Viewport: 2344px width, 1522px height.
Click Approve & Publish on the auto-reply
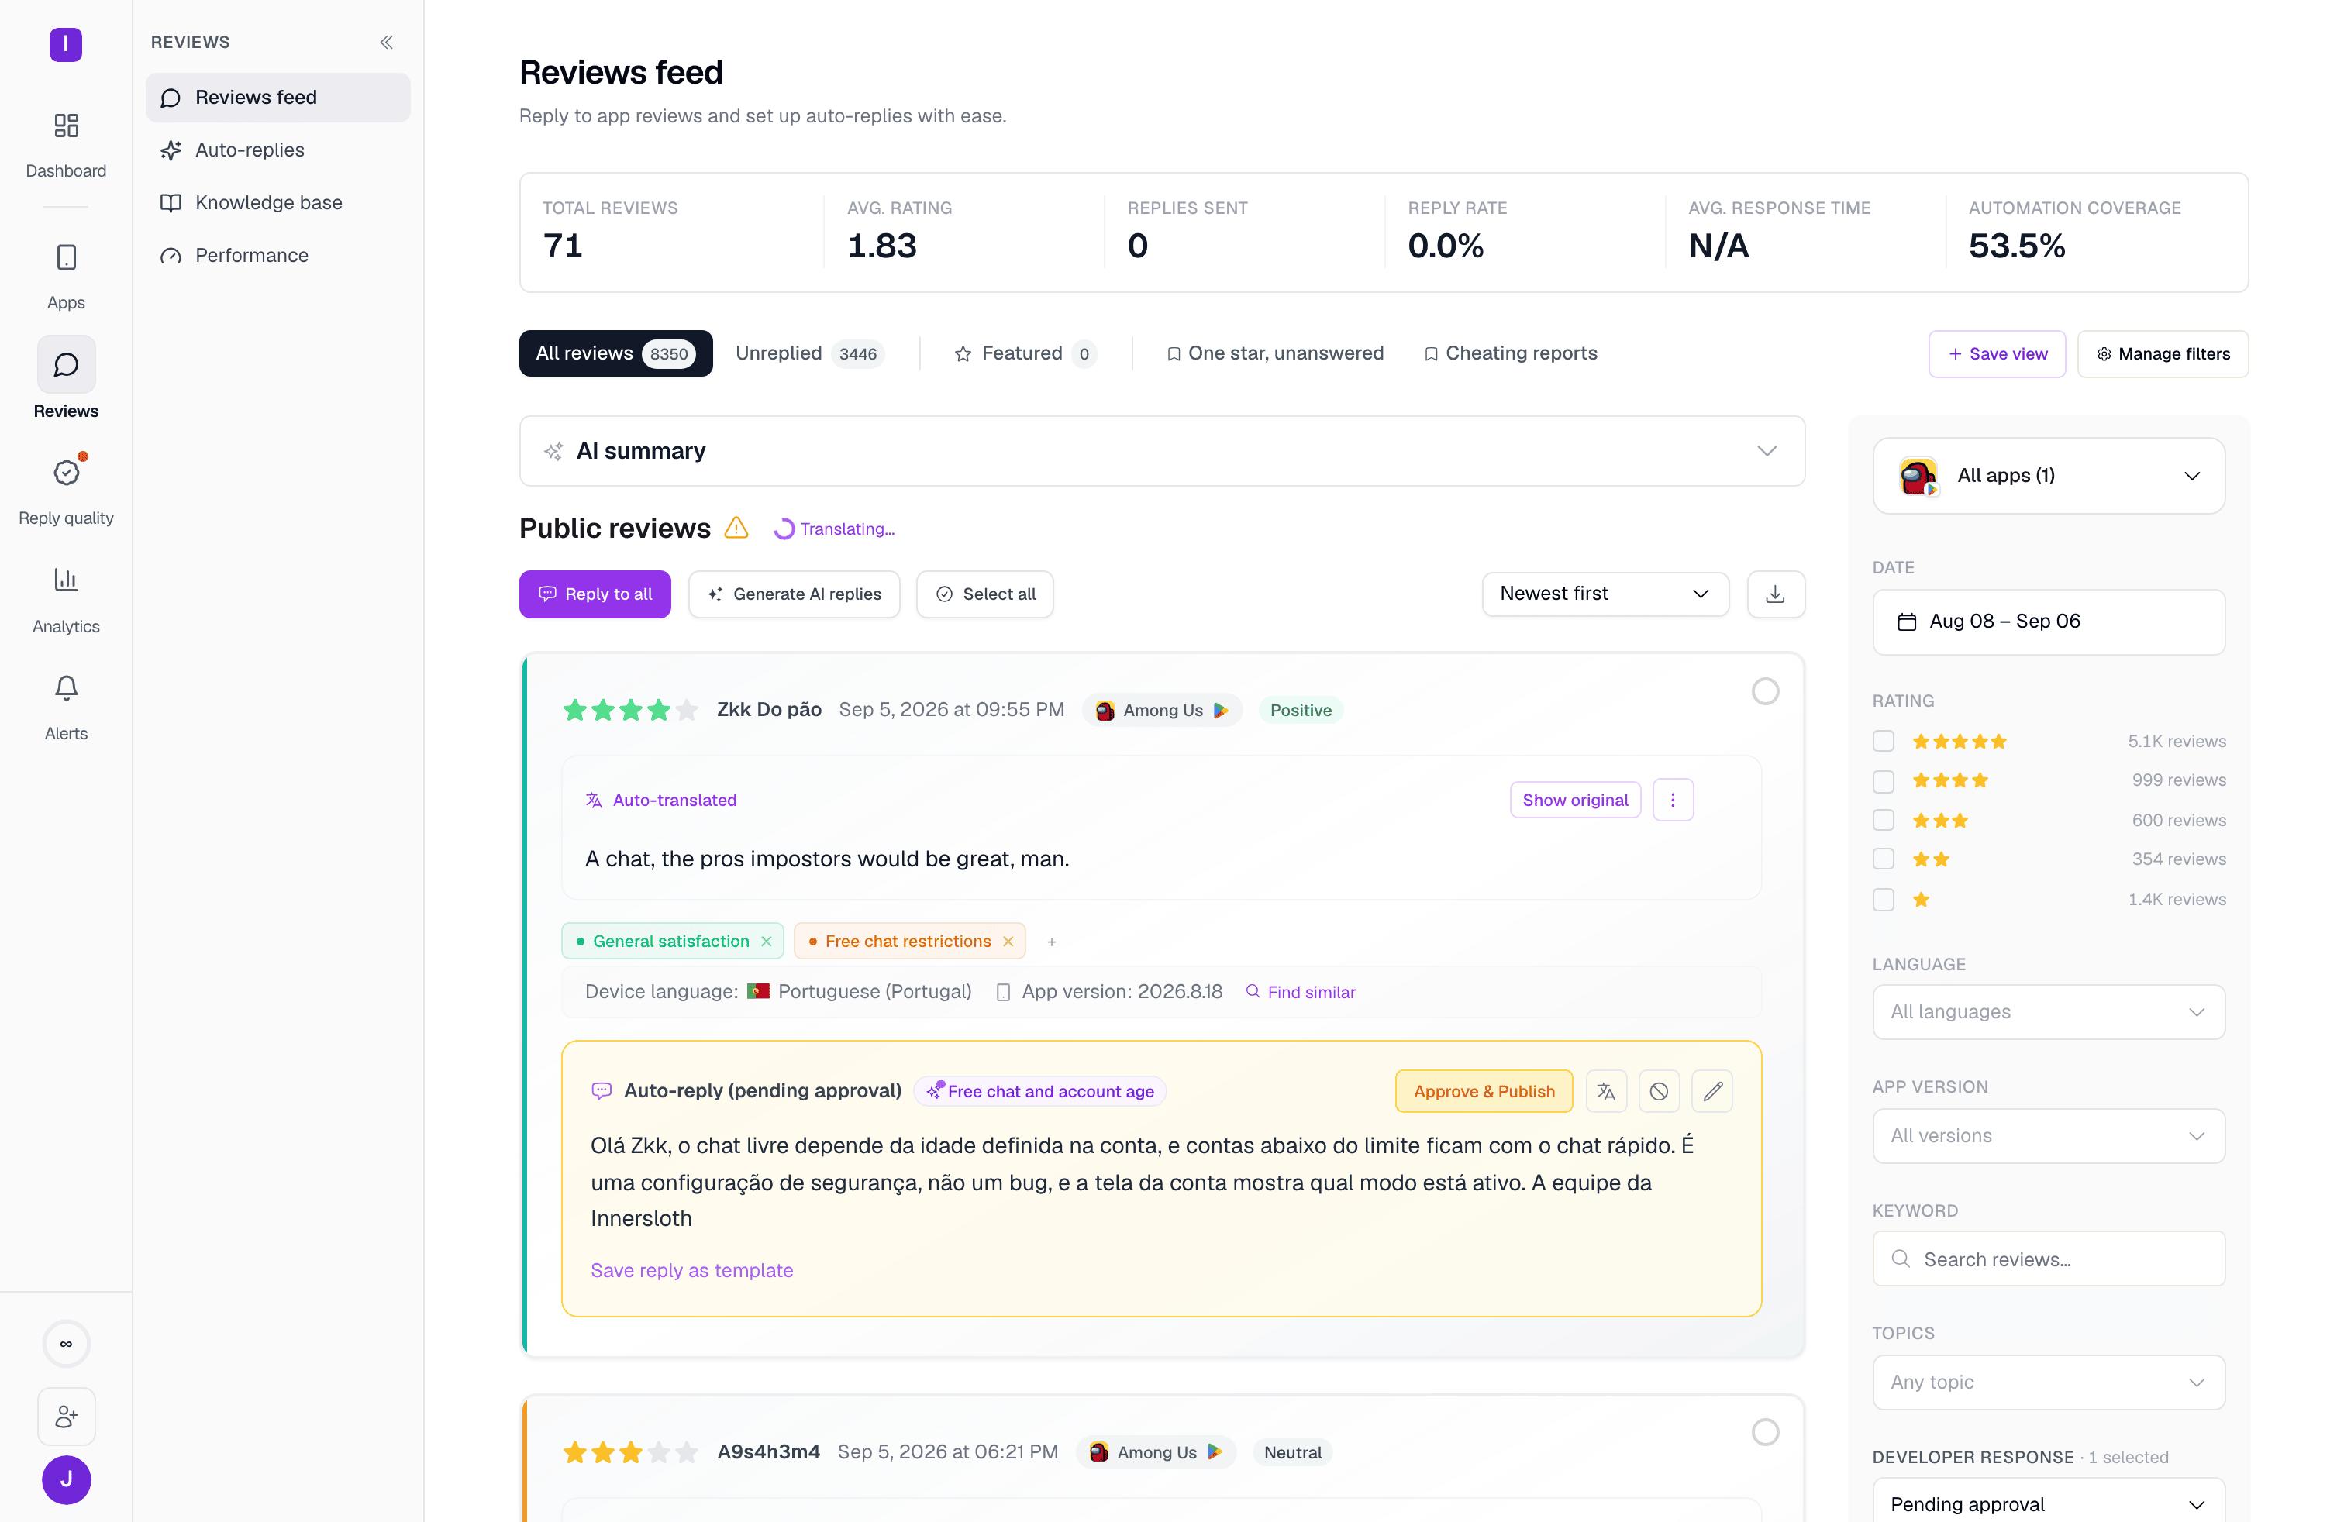[1484, 1092]
